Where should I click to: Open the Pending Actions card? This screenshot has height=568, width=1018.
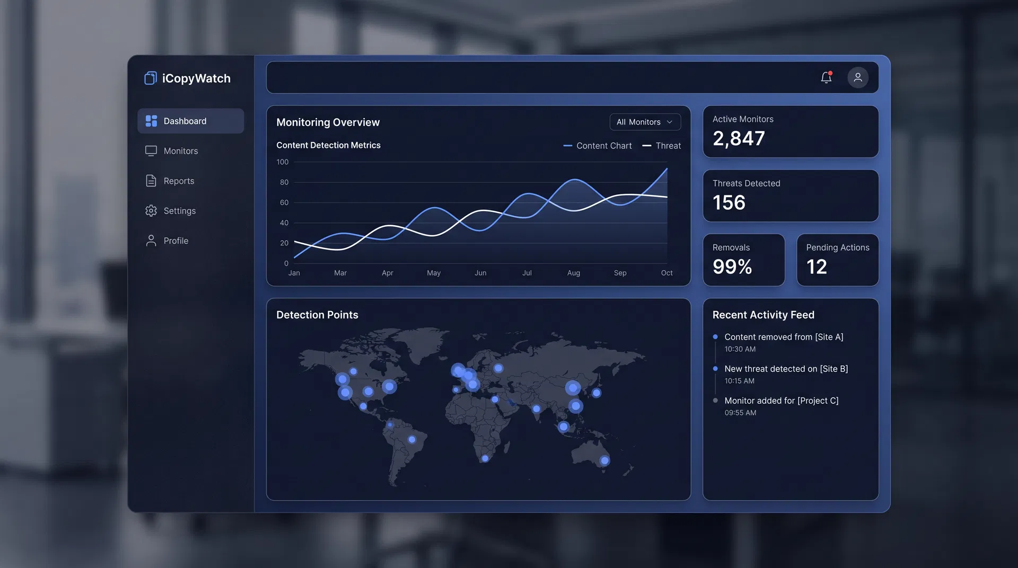[837, 260]
